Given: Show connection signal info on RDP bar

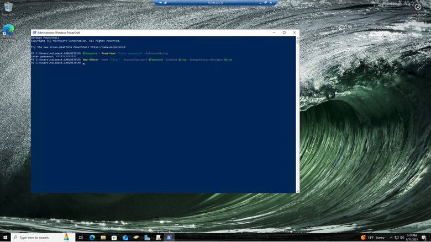Looking at the screenshot, I should 165,3.
